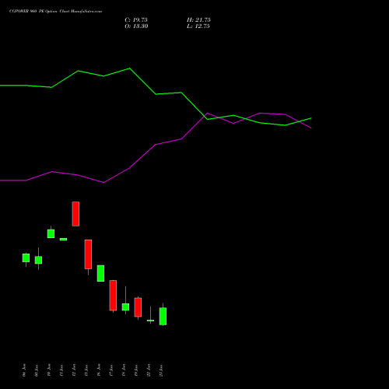The height and width of the screenshot is (389, 389).
Task: Click the small green candlestick above 11 Jan
Action: pyautogui.click(x=63, y=240)
